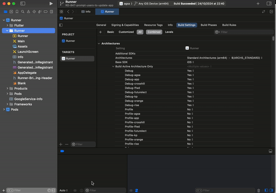Switch to Levels view
The width and height of the screenshot is (276, 193).
169,32
